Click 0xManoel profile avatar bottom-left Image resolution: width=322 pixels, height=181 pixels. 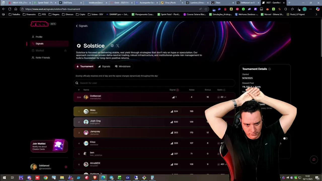click(x=34, y=167)
